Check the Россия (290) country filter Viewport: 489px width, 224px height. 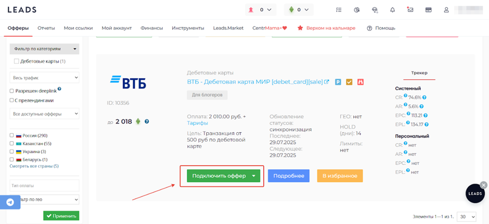[12, 135]
